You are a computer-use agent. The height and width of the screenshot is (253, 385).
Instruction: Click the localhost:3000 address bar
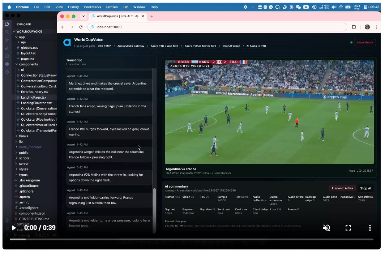(x=217, y=27)
